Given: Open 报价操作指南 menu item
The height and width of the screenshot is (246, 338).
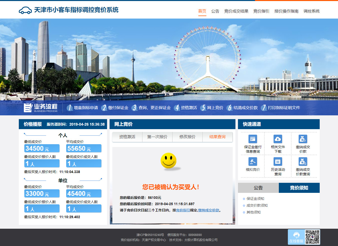Looking at the screenshot, I should click(x=286, y=11).
